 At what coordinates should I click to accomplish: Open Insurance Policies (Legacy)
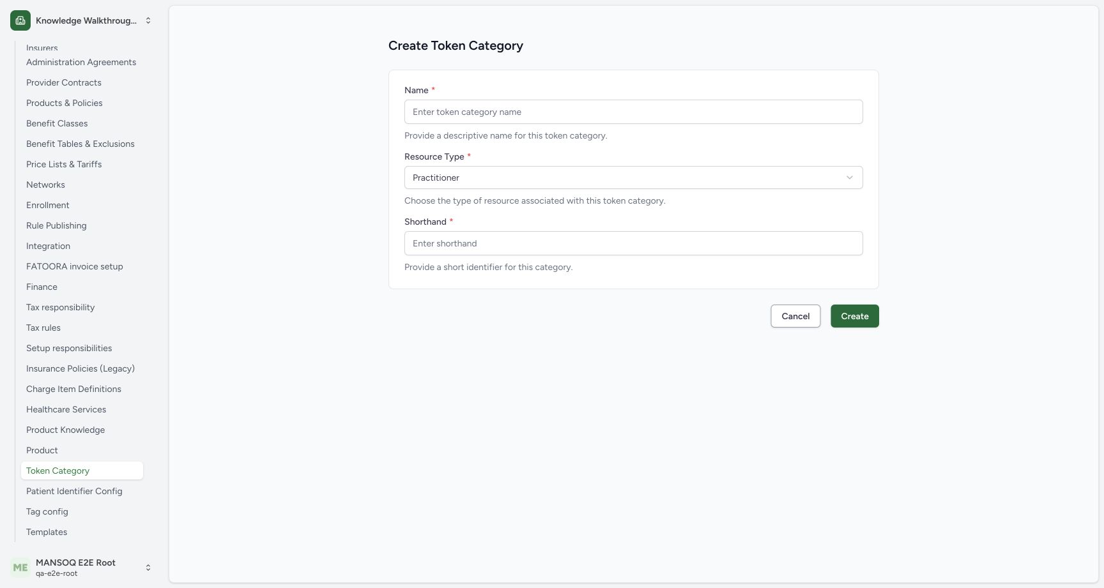tap(80, 368)
